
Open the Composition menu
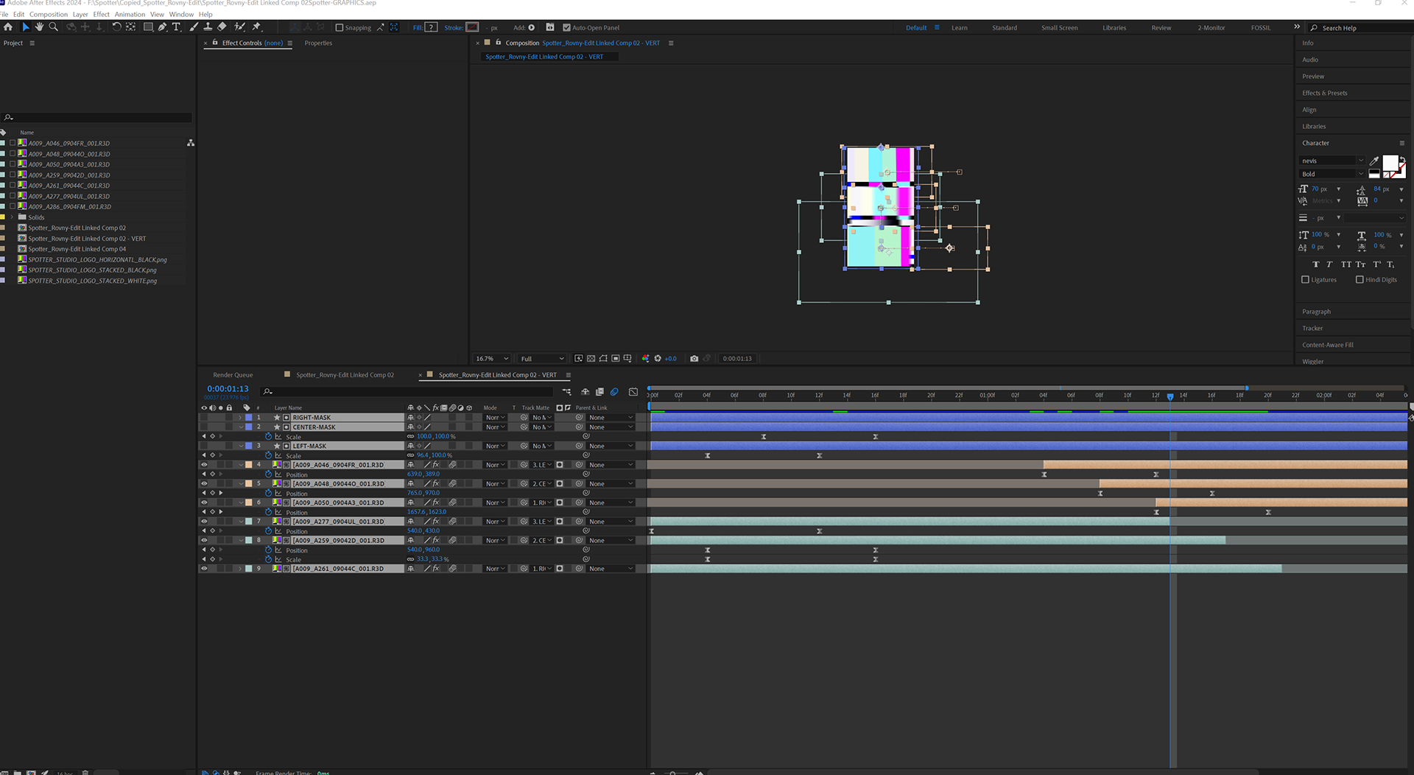(x=49, y=14)
